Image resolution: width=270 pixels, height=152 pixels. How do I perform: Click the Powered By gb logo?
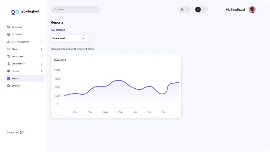(22, 132)
